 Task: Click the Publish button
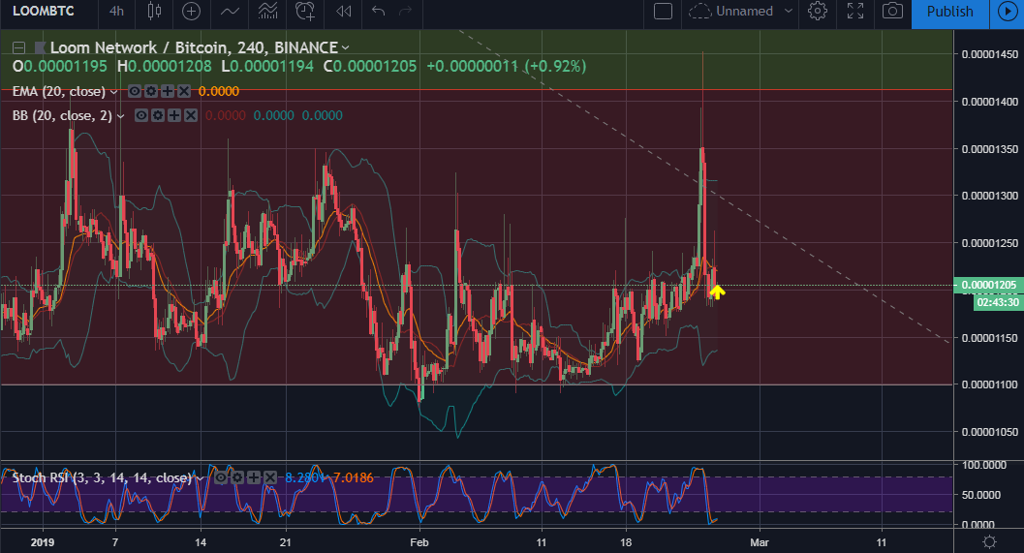click(950, 12)
